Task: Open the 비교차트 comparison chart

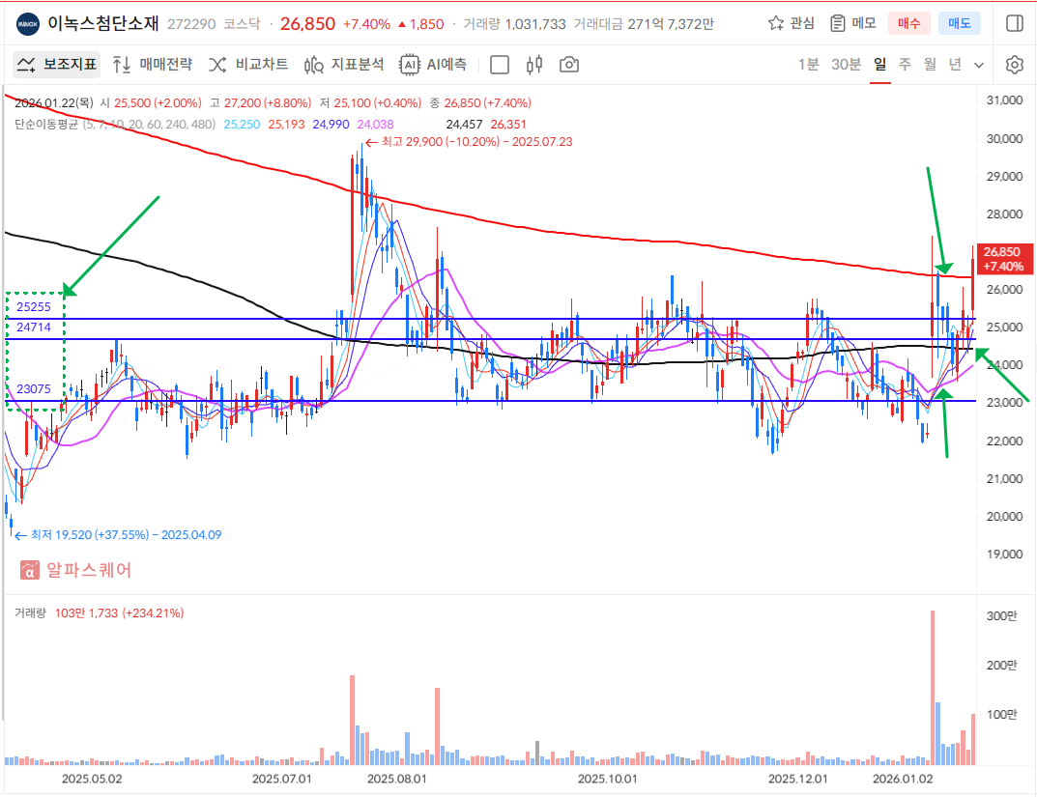Action: (248, 65)
